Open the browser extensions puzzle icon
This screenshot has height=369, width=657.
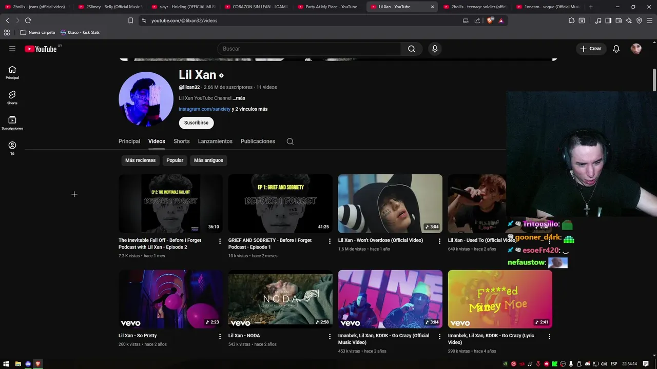click(x=571, y=20)
